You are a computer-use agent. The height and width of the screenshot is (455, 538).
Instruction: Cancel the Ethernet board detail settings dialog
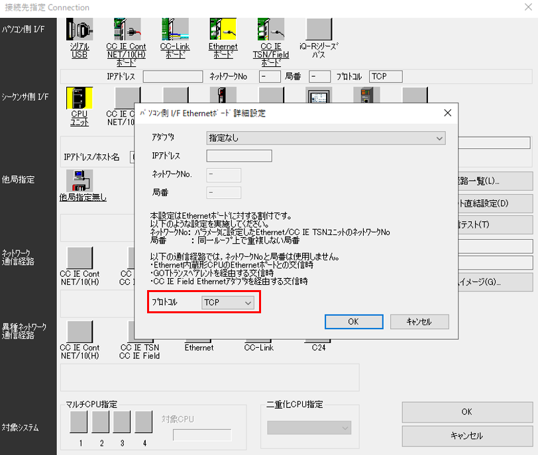pos(419,321)
